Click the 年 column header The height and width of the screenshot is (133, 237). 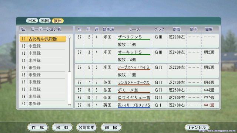point(80,30)
